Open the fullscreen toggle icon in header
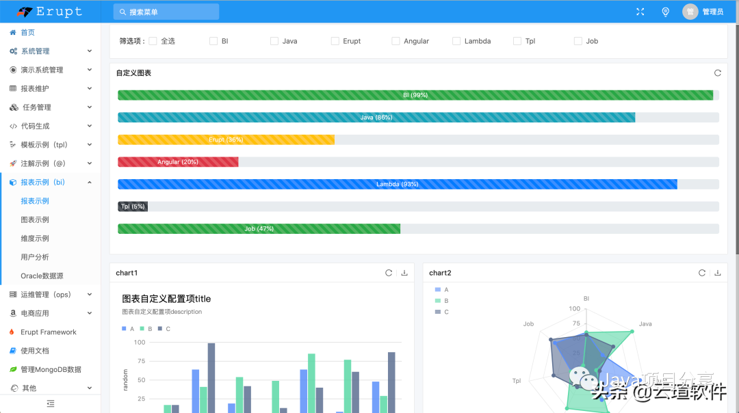The image size is (739, 413). (640, 11)
